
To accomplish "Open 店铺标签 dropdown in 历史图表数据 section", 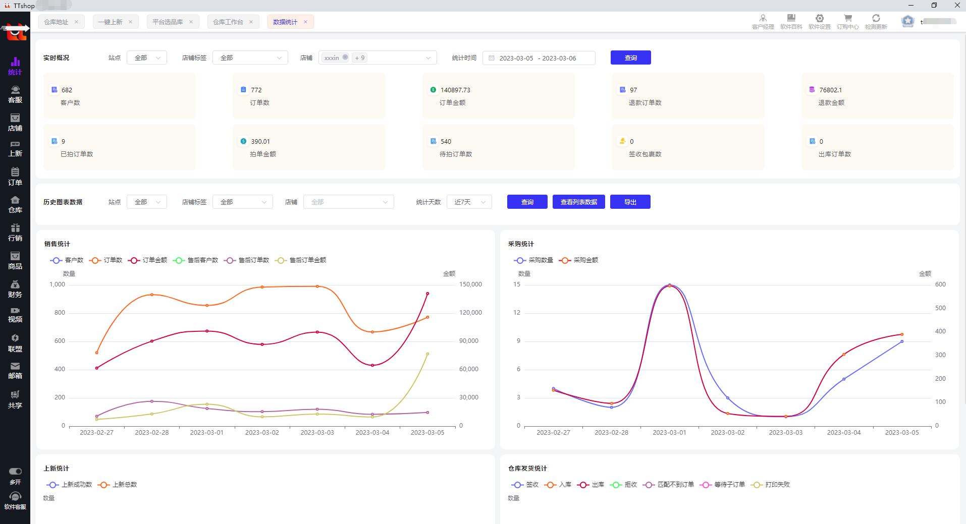I will coord(242,202).
